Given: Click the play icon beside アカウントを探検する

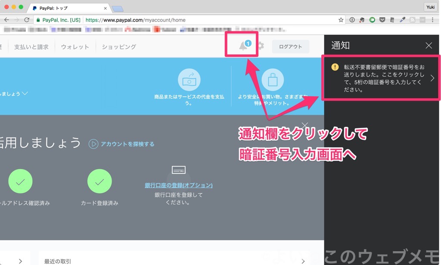Looking at the screenshot, I should [93, 144].
